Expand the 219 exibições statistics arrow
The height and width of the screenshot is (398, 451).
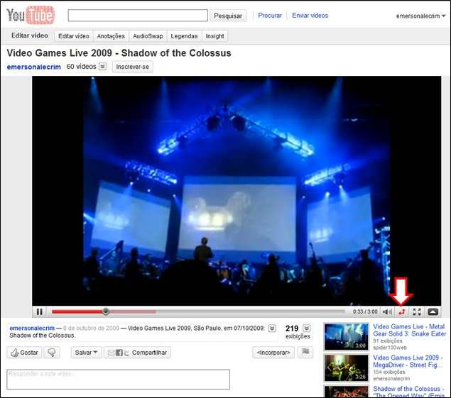pyautogui.click(x=307, y=328)
